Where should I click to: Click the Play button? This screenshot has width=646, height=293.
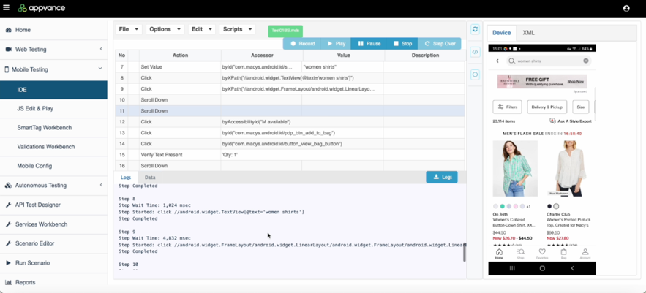pos(336,44)
